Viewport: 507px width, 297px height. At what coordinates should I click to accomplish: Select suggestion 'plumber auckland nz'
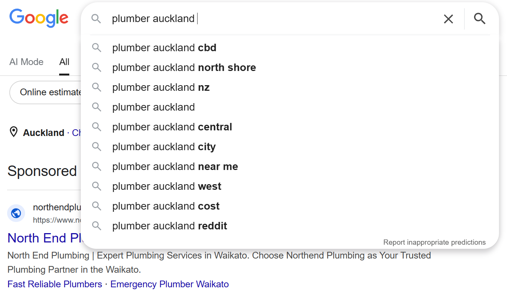(x=290, y=87)
